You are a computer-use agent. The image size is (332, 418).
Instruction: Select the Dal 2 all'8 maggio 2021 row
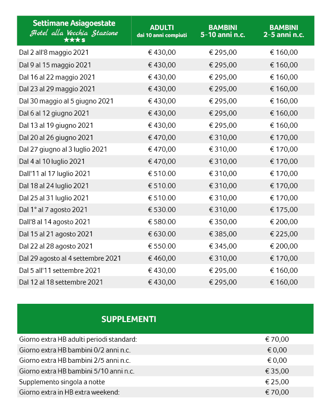pyautogui.click(x=166, y=52)
